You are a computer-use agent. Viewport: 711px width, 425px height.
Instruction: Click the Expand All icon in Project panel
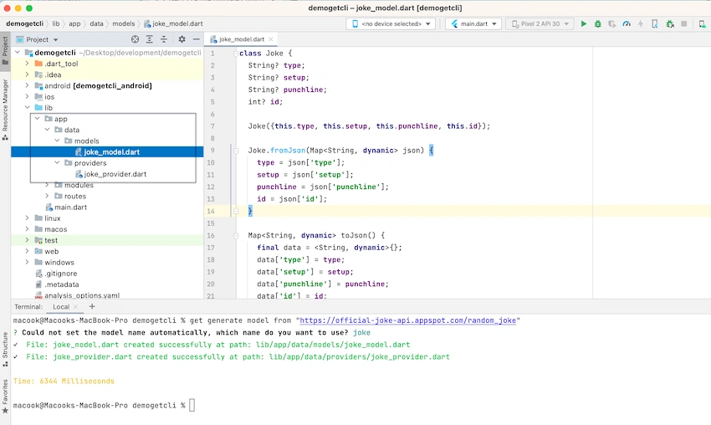pos(149,39)
